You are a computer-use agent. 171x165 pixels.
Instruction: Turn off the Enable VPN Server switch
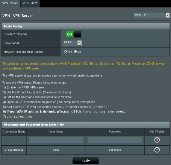pyautogui.click(x=73, y=34)
